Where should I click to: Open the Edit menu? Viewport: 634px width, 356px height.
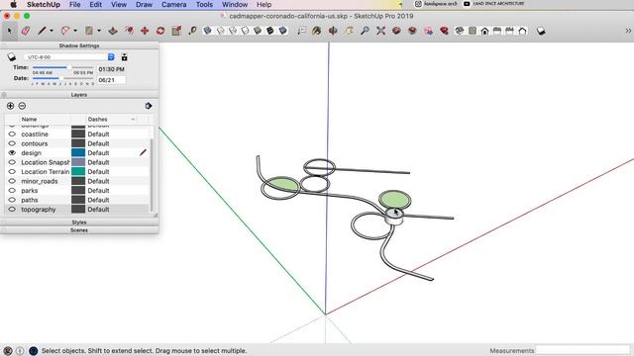click(x=95, y=4)
